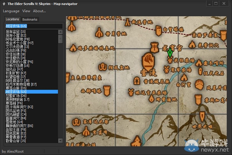The width and height of the screenshot is (232, 155).
Task: Select 废弃小屋 [E2] in the list
Action: [32, 35]
